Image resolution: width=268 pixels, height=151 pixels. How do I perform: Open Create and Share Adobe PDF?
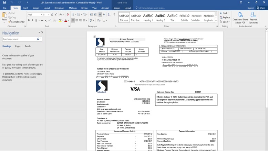240,18
